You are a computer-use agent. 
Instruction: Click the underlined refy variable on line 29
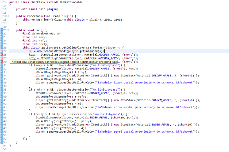[32, 58]
